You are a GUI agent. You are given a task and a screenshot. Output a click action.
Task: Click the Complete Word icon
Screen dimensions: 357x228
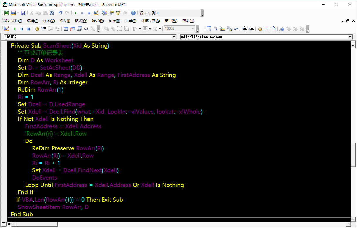click(x=236, y=29)
